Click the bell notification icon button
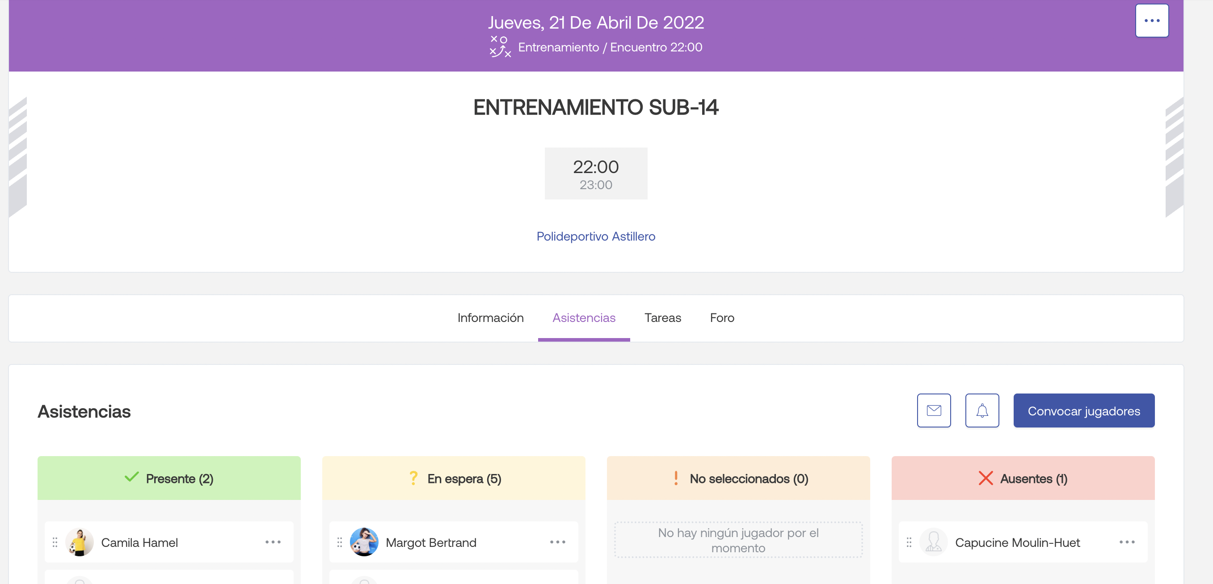 click(x=982, y=410)
